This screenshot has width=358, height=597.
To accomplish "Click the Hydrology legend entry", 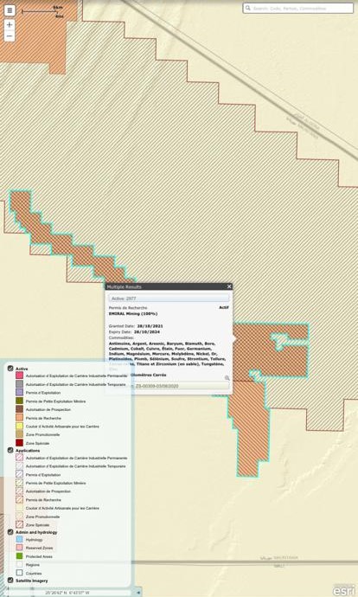I will tap(34, 540).
